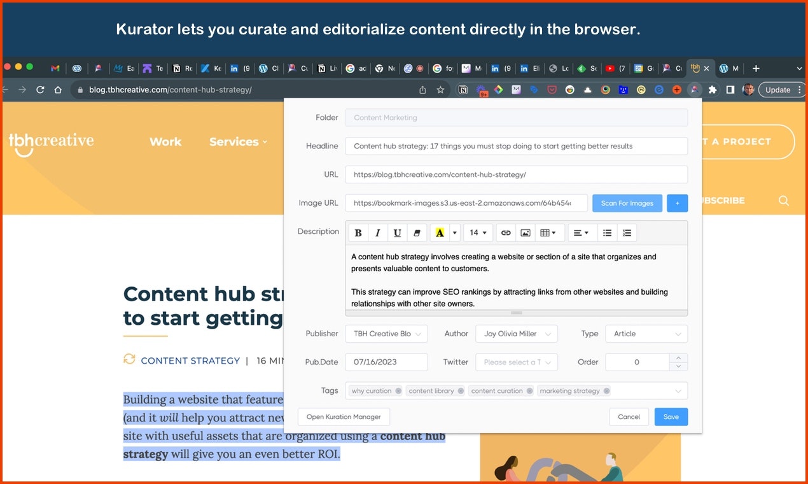Bookmark page with star icon
Viewport: 808px width, 484px height.
coord(440,90)
